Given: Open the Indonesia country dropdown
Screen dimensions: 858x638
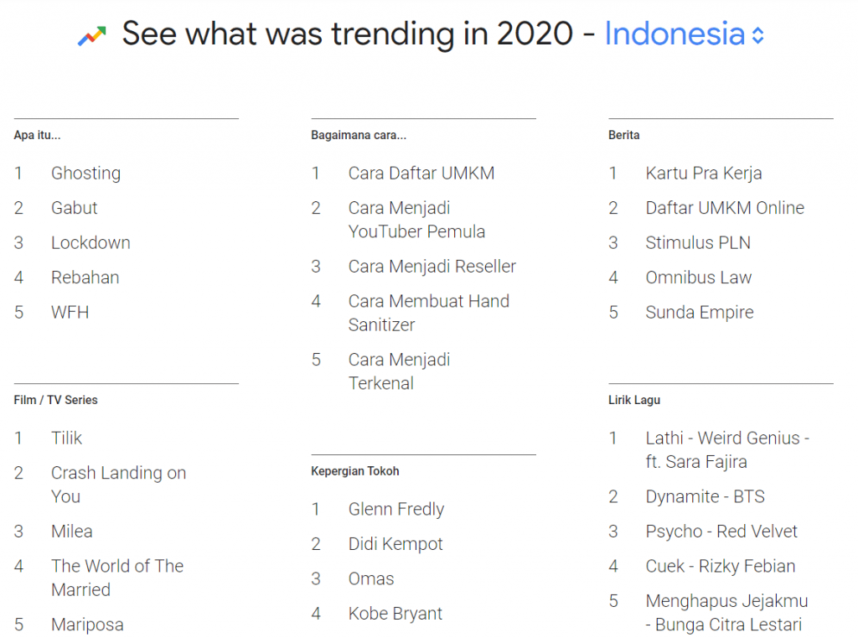Looking at the screenshot, I should pyautogui.click(x=674, y=34).
